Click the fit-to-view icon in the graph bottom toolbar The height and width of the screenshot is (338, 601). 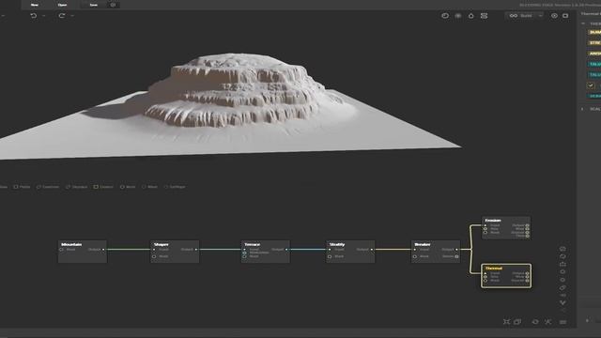click(x=507, y=322)
